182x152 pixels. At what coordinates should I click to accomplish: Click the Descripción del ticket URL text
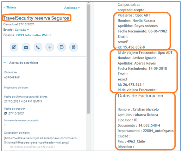coord(40,140)
